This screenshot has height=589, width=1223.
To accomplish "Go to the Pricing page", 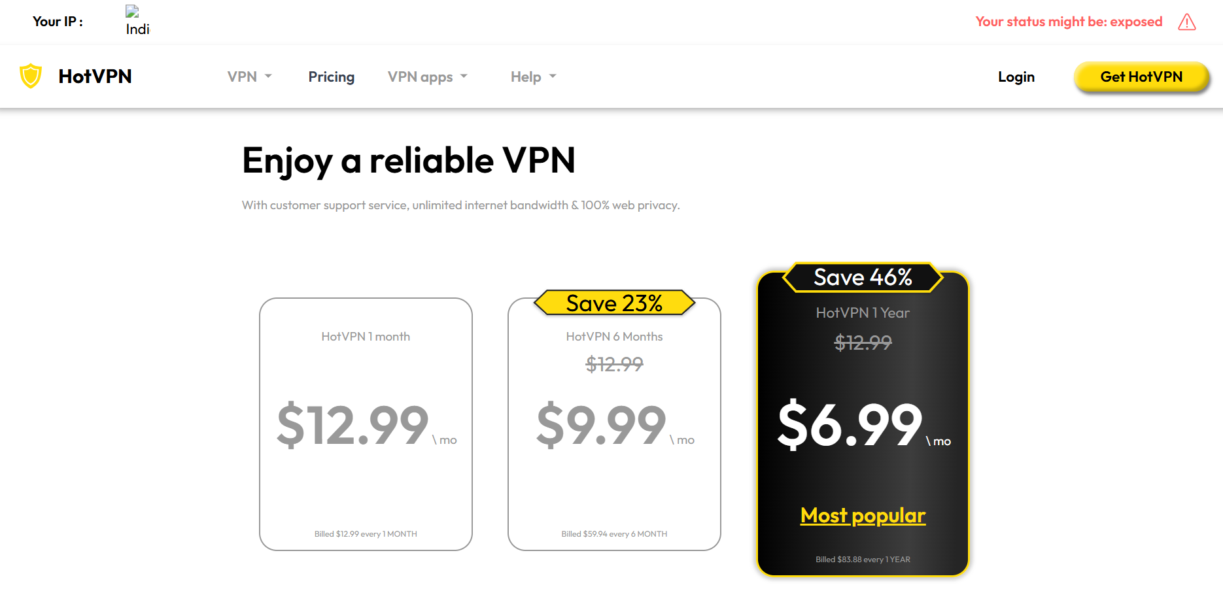I will 332,76.
